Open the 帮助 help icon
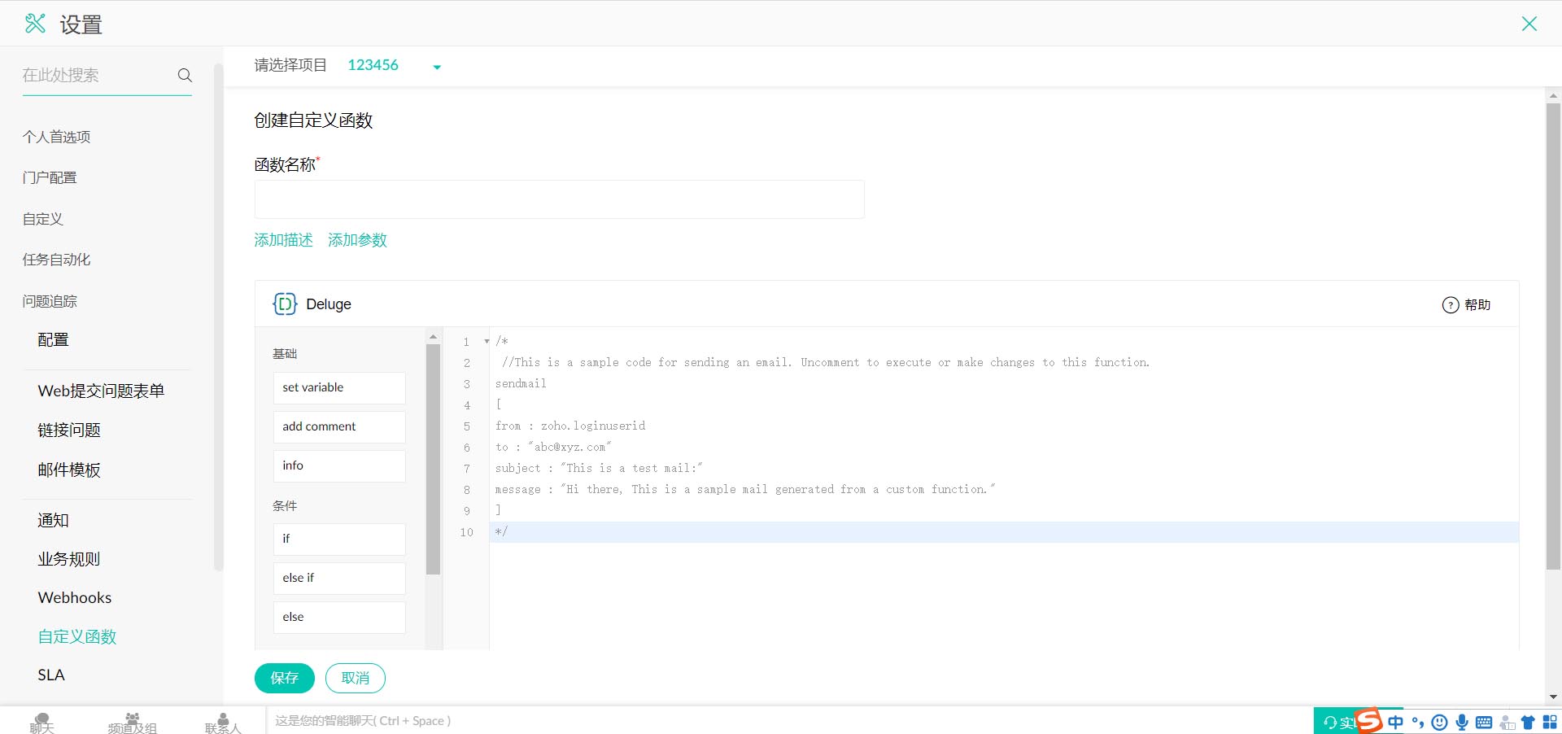 pos(1451,305)
